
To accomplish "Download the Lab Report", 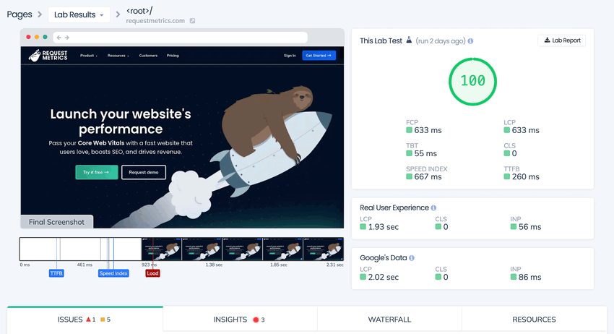I will click(561, 40).
